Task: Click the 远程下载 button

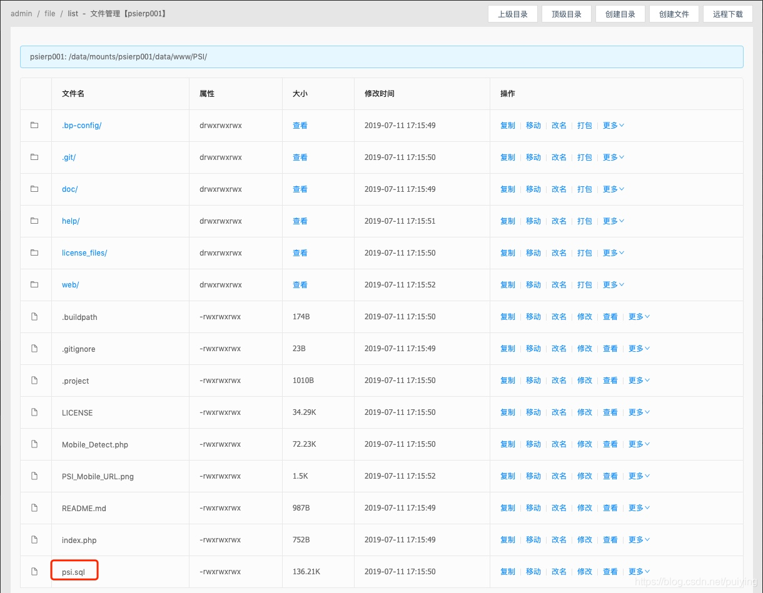Action: coord(728,14)
